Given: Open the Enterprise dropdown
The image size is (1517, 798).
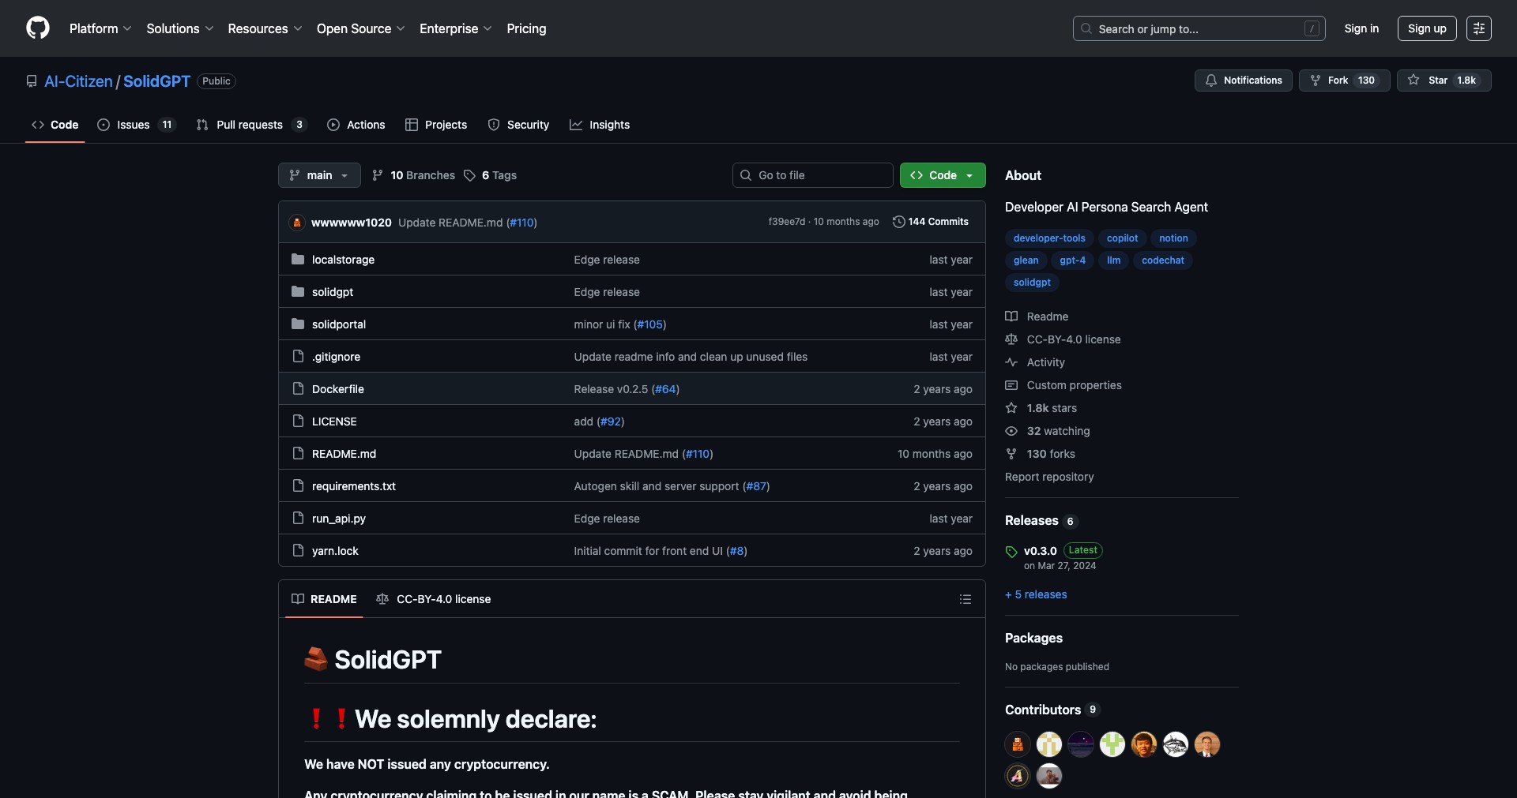Looking at the screenshot, I should pyautogui.click(x=456, y=28).
